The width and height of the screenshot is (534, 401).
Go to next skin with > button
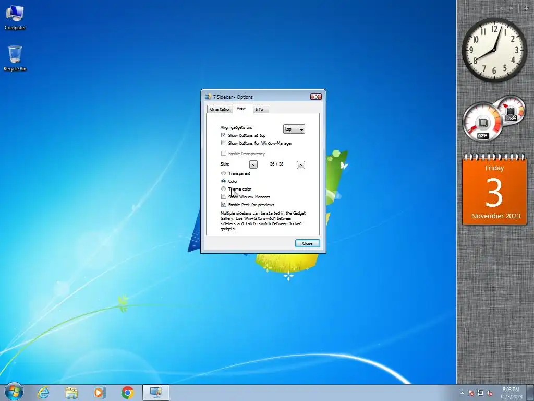click(300, 164)
